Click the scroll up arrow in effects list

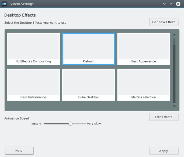[x=174, y=35]
